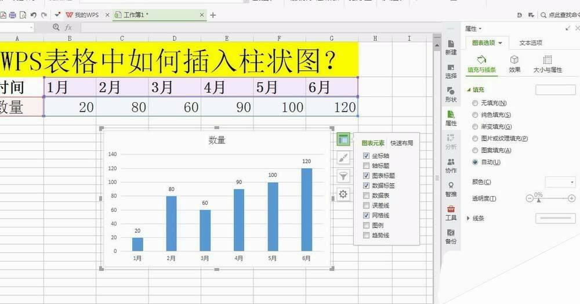580x304 pixels.
Task: Uncheck the 坐标轴 checkbox
Action: click(x=366, y=155)
